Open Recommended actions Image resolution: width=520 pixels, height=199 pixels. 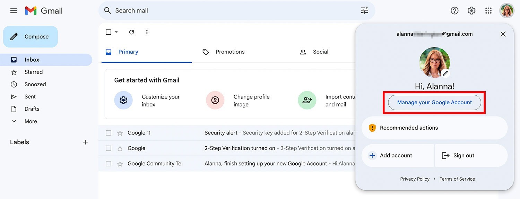pos(434,128)
